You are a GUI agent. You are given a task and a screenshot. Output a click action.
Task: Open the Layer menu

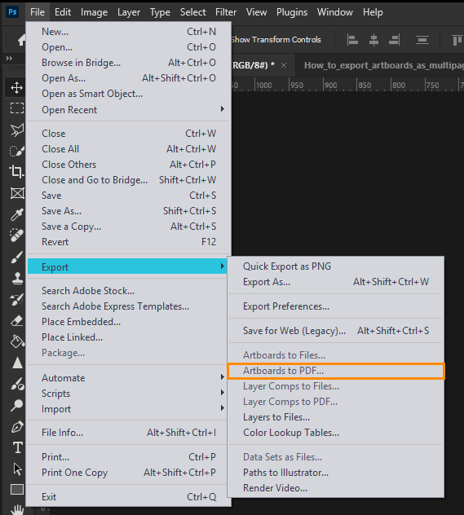[x=129, y=12]
